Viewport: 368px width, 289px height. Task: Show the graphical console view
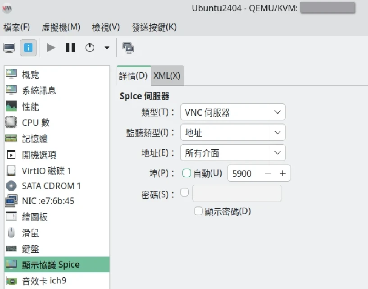click(x=9, y=48)
